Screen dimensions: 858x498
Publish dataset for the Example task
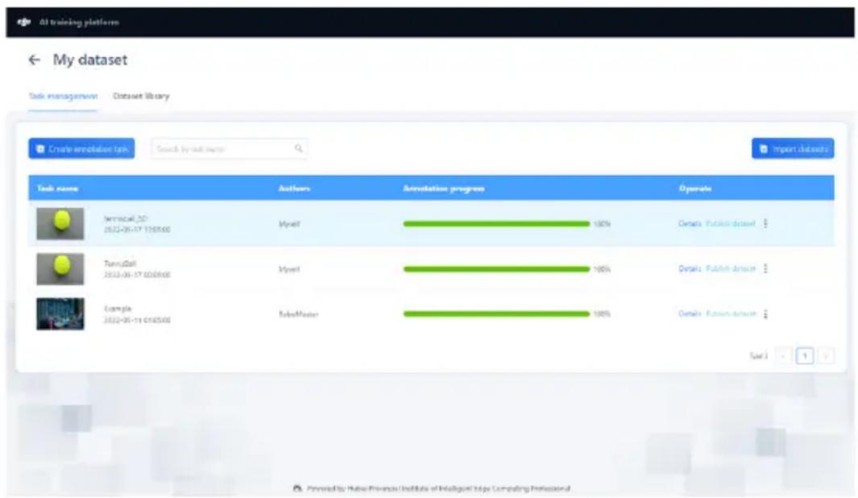point(731,314)
